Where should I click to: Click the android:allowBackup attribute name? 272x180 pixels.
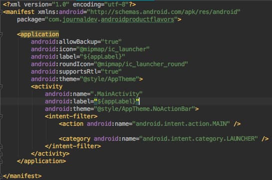pos(64,42)
